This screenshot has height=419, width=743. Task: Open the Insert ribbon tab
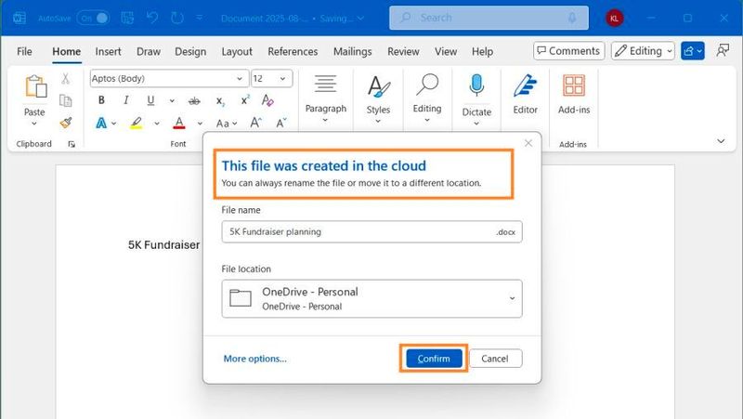pos(108,52)
